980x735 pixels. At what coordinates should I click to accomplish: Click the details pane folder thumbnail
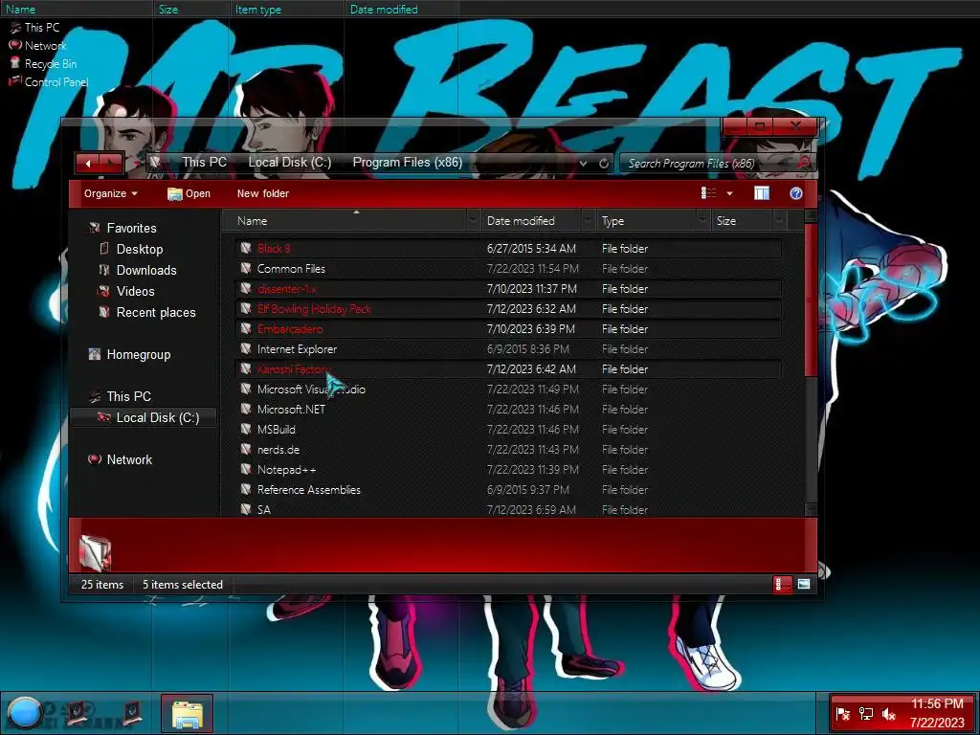95,552
